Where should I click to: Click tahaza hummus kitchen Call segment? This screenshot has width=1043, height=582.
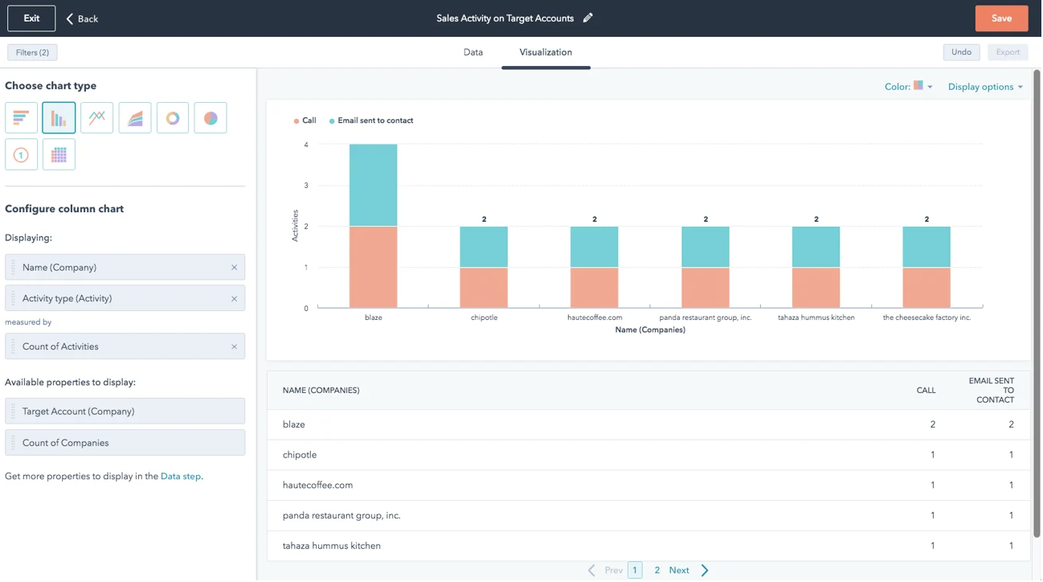pos(816,288)
